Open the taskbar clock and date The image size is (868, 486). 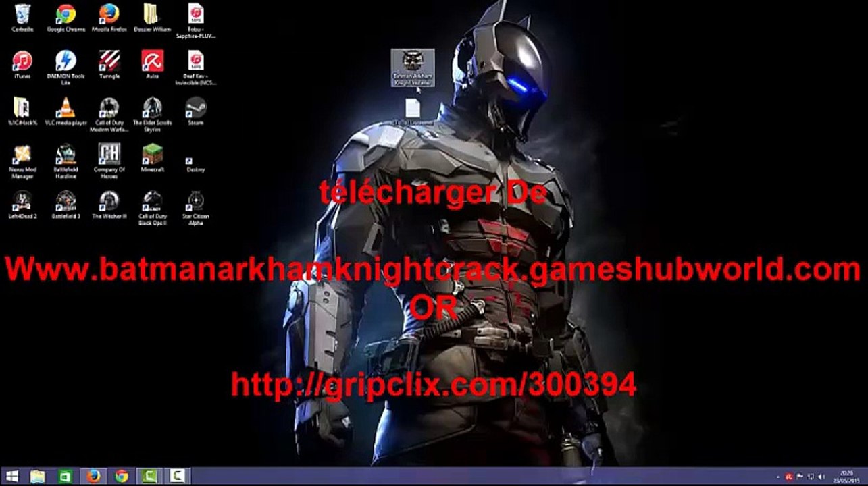(846, 477)
